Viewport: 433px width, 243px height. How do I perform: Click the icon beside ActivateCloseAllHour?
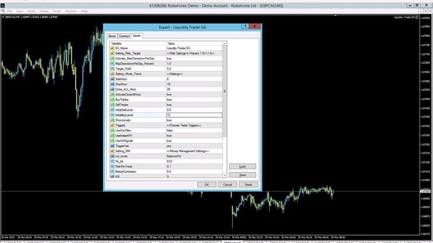coord(112,94)
